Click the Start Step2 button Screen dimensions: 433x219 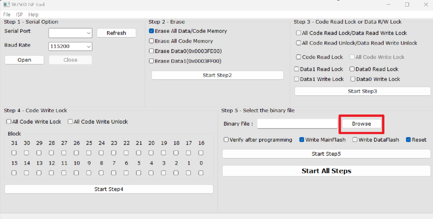tap(217, 75)
